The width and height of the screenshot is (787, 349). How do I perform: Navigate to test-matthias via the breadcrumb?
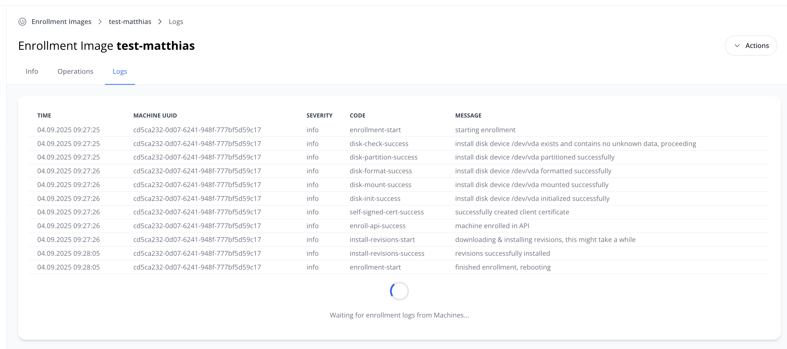click(x=130, y=22)
